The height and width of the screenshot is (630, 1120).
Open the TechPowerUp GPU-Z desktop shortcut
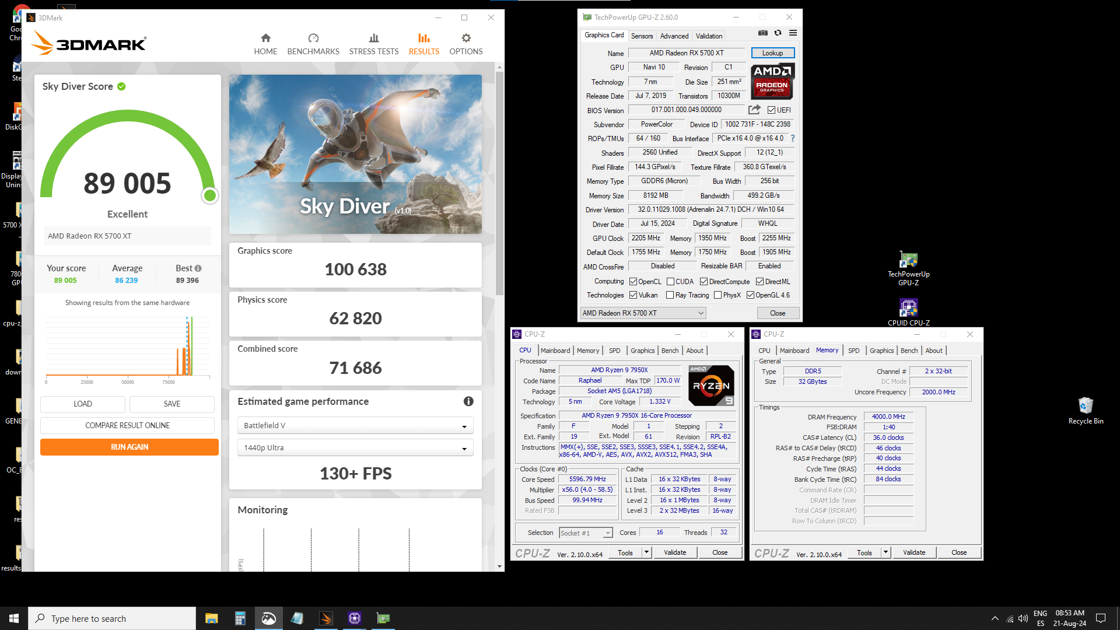coord(908,268)
